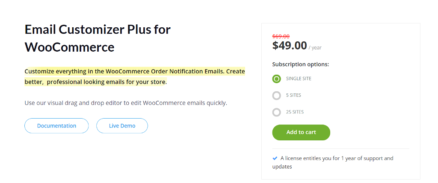Open the Documentation link button
This screenshot has width=438, height=183.
point(56,126)
